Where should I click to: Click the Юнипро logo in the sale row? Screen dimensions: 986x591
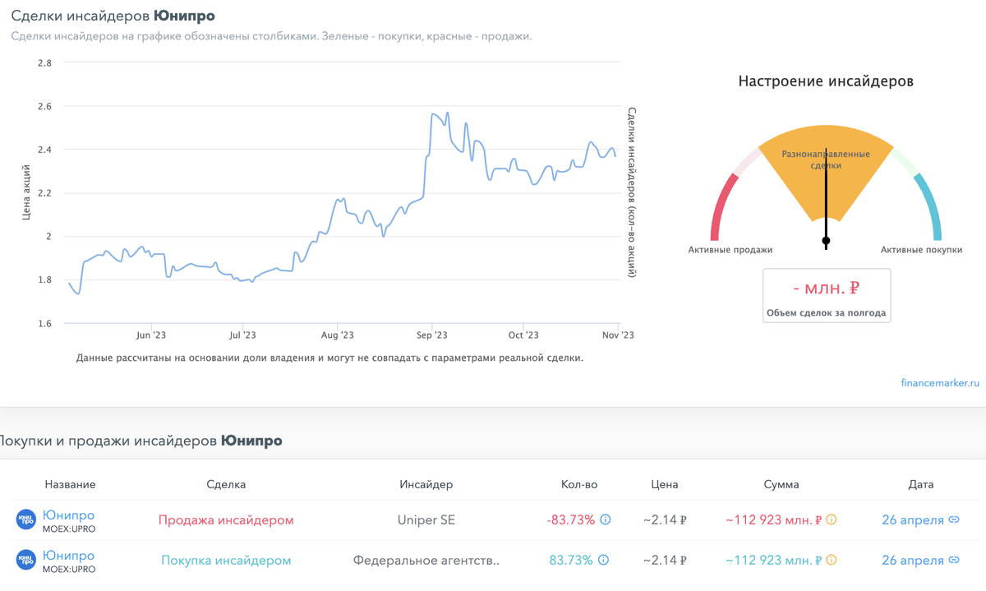(x=27, y=520)
